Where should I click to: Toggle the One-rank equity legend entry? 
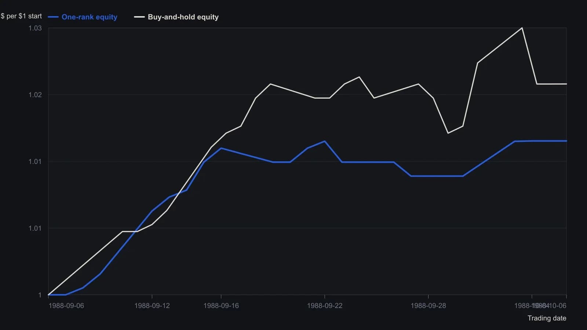point(83,17)
